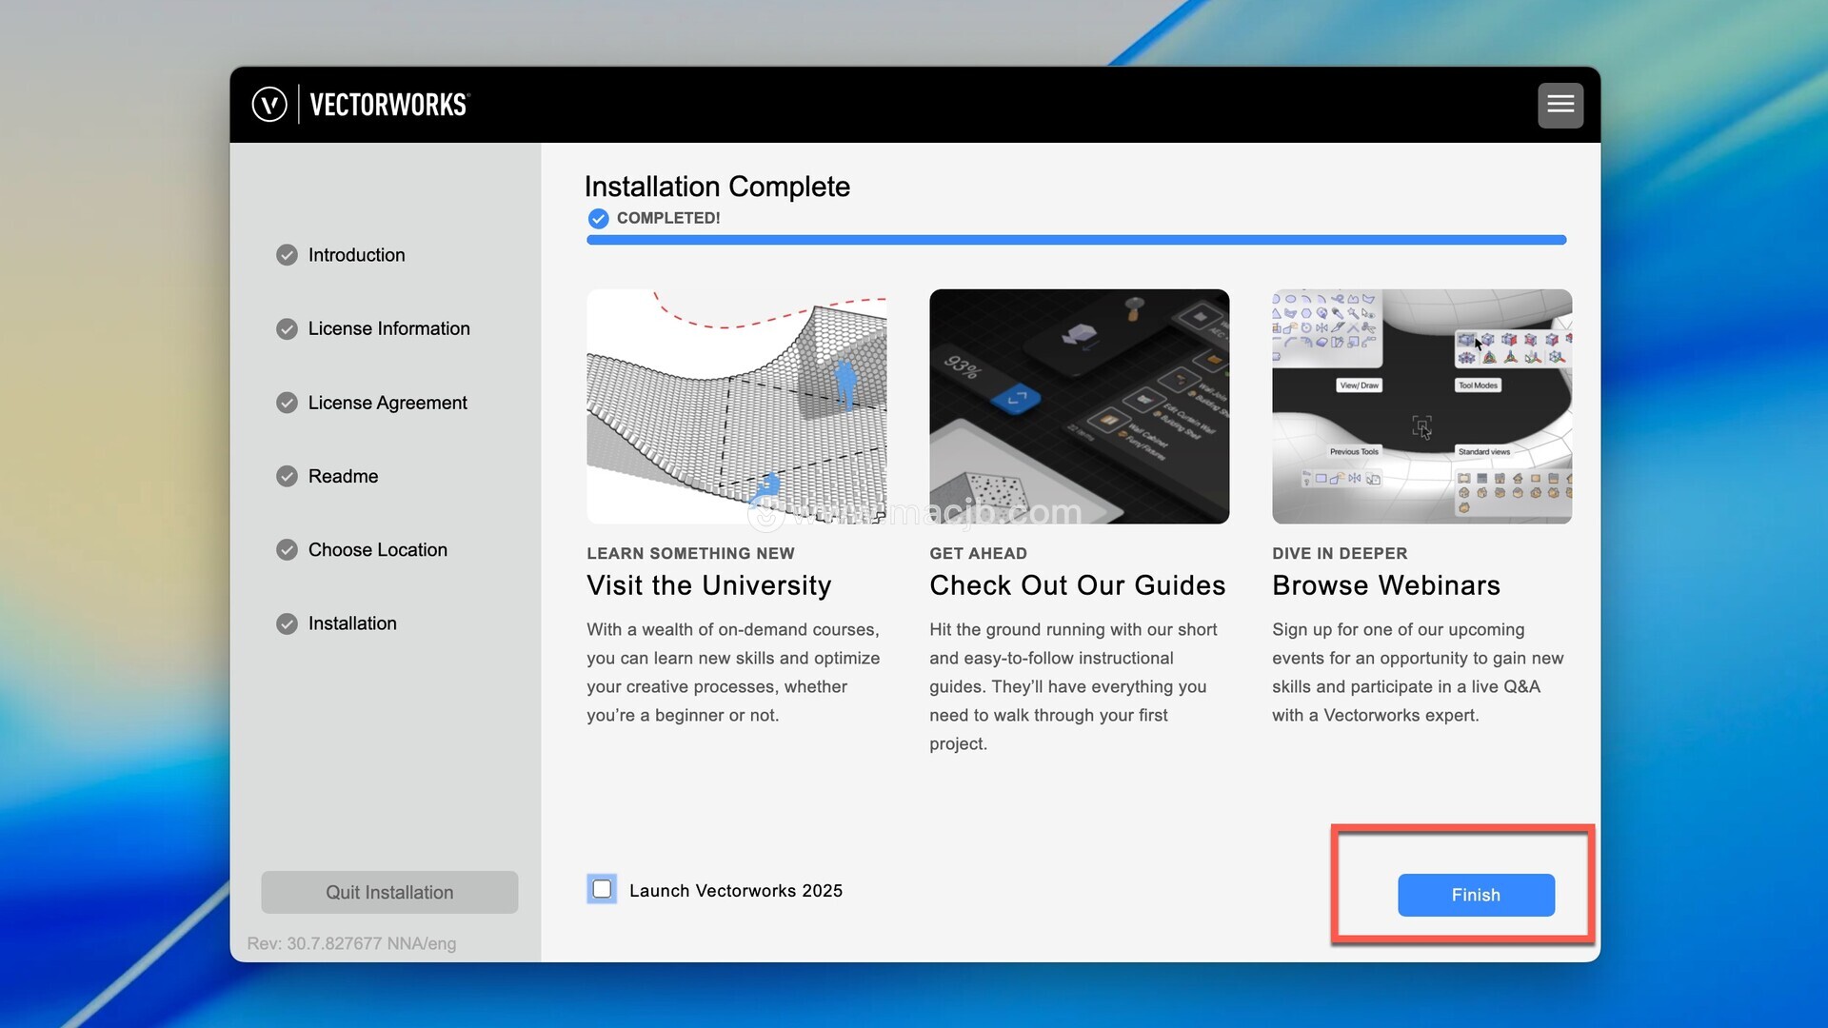Click the Choose Location checkmark icon
The height and width of the screenshot is (1028, 1828).
coord(287,550)
